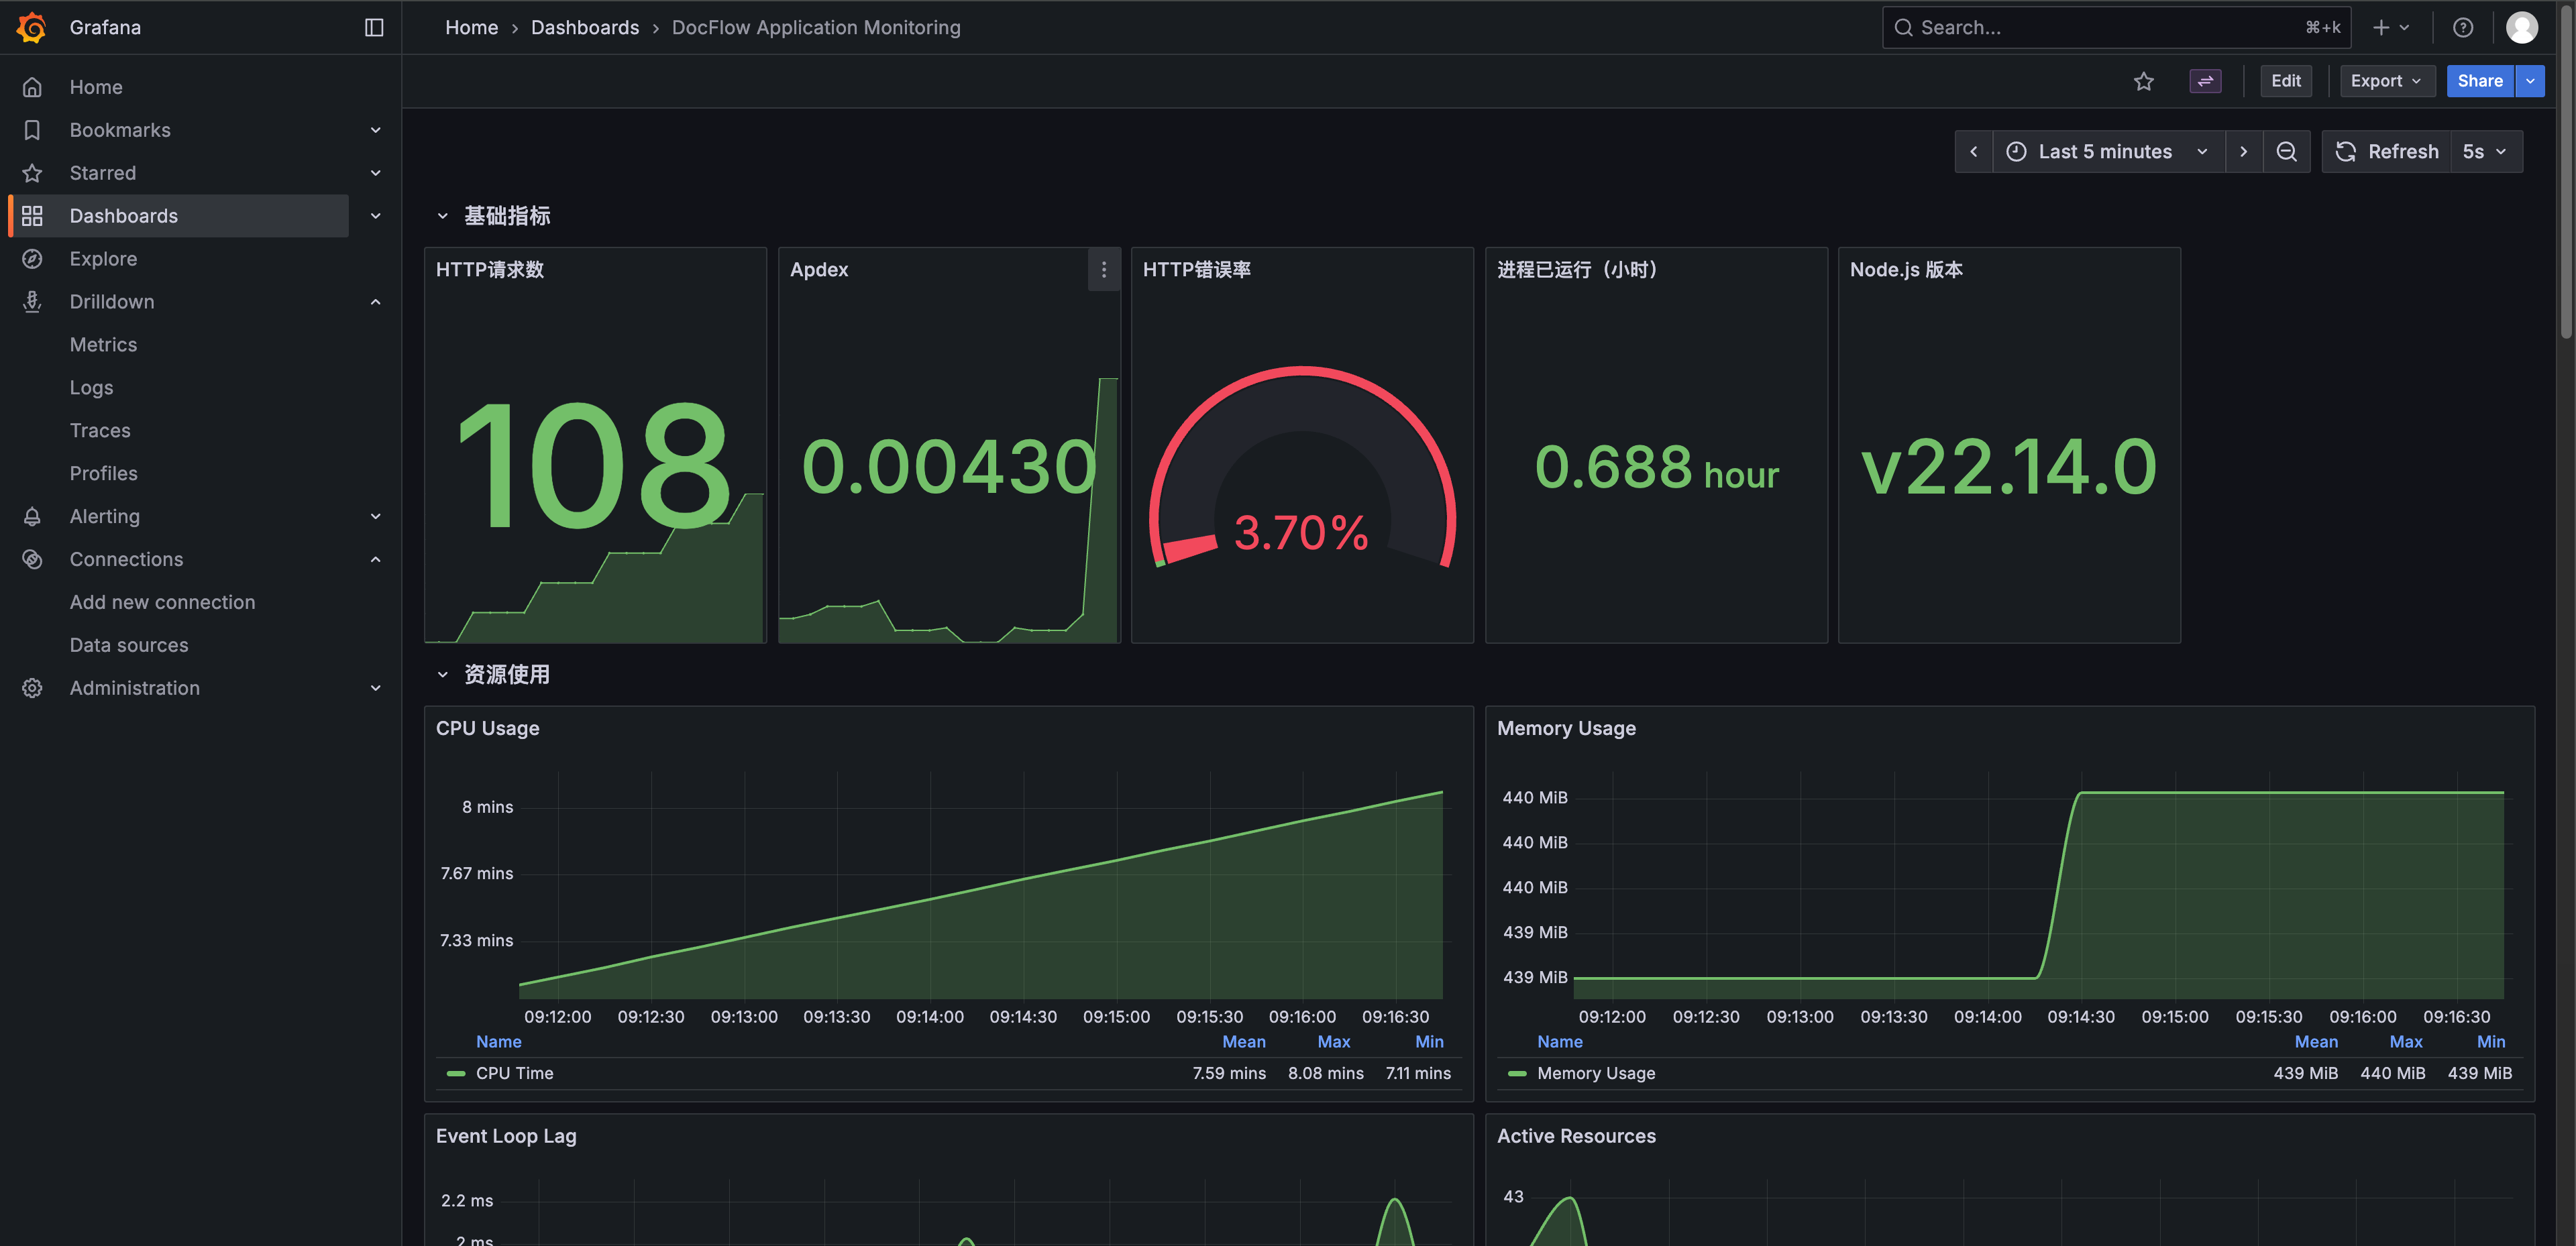The width and height of the screenshot is (2576, 1246).
Task: Open the help question mark icon
Action: (x=2462, y=27)
